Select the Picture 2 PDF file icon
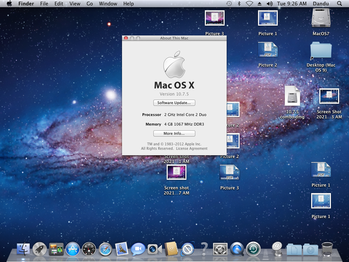This screenshot has height=262, width=349. click(268, 49)
